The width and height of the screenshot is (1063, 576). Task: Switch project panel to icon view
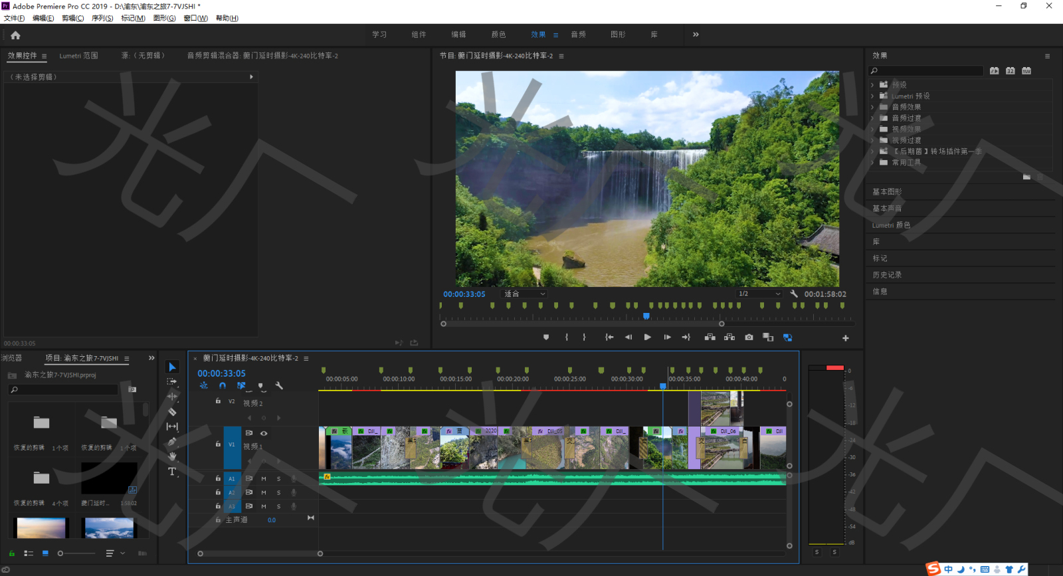click(45, 553)
